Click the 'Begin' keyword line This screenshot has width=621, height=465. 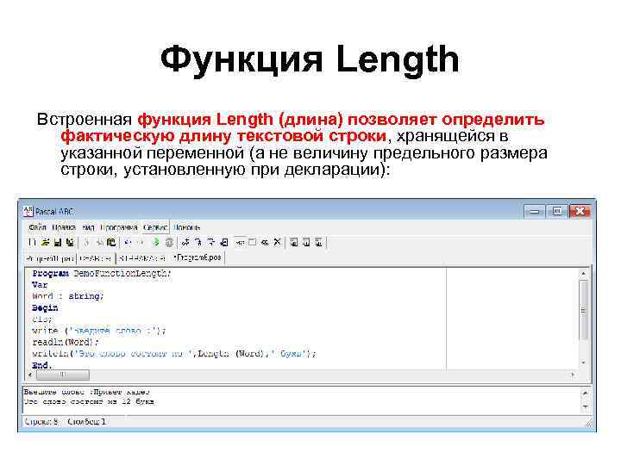[x=45, y=307]
